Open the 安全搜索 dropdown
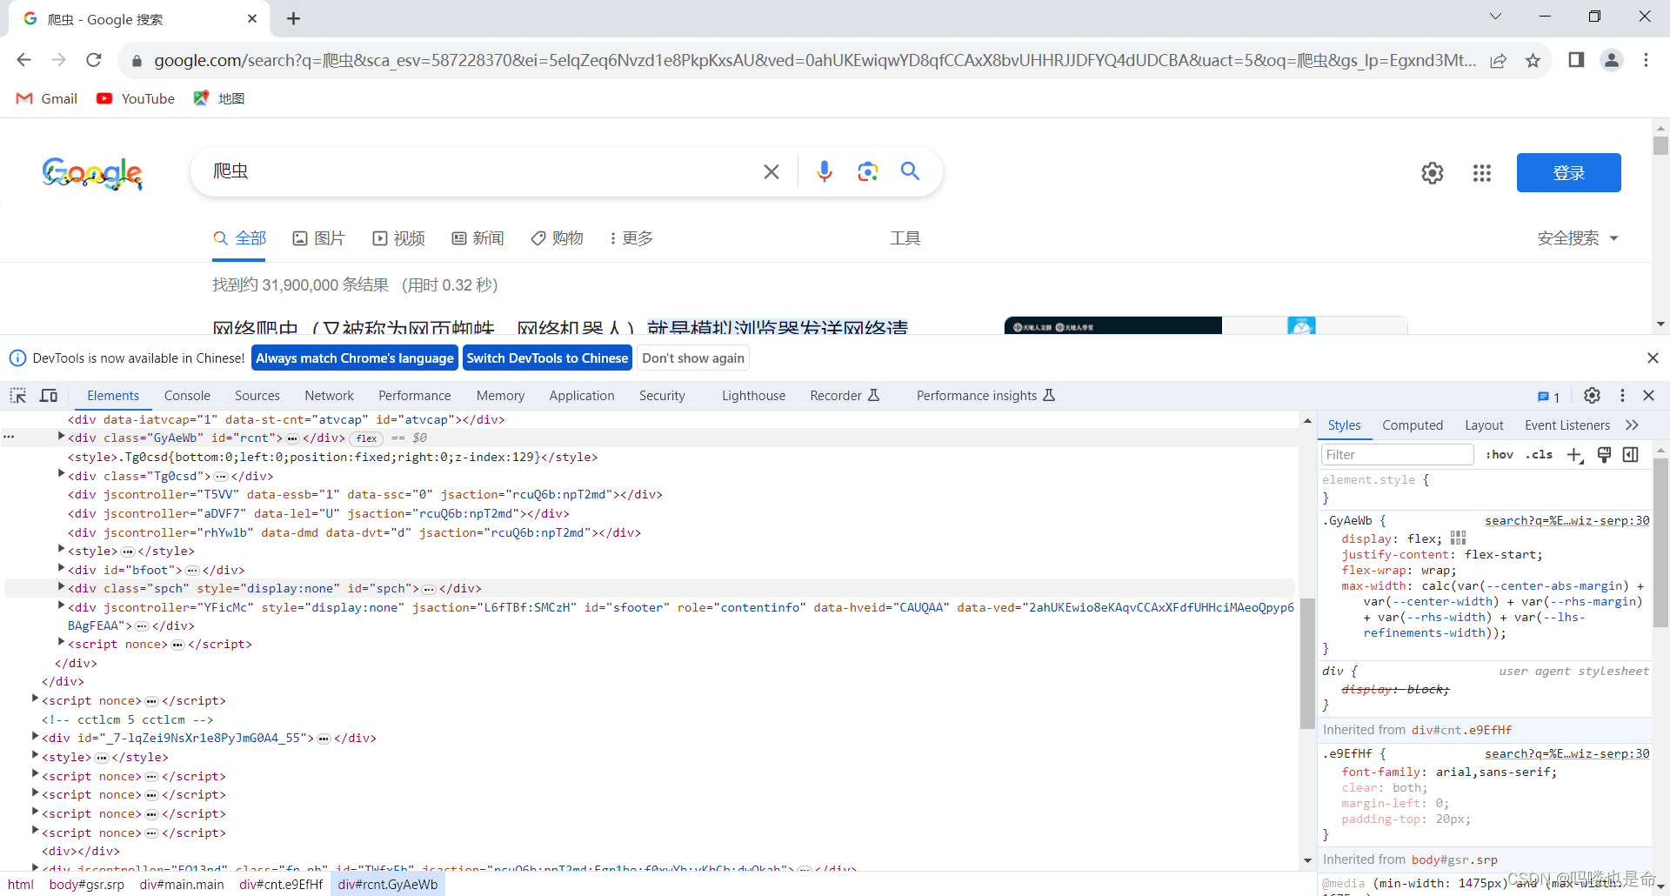 coord(1577,238)
